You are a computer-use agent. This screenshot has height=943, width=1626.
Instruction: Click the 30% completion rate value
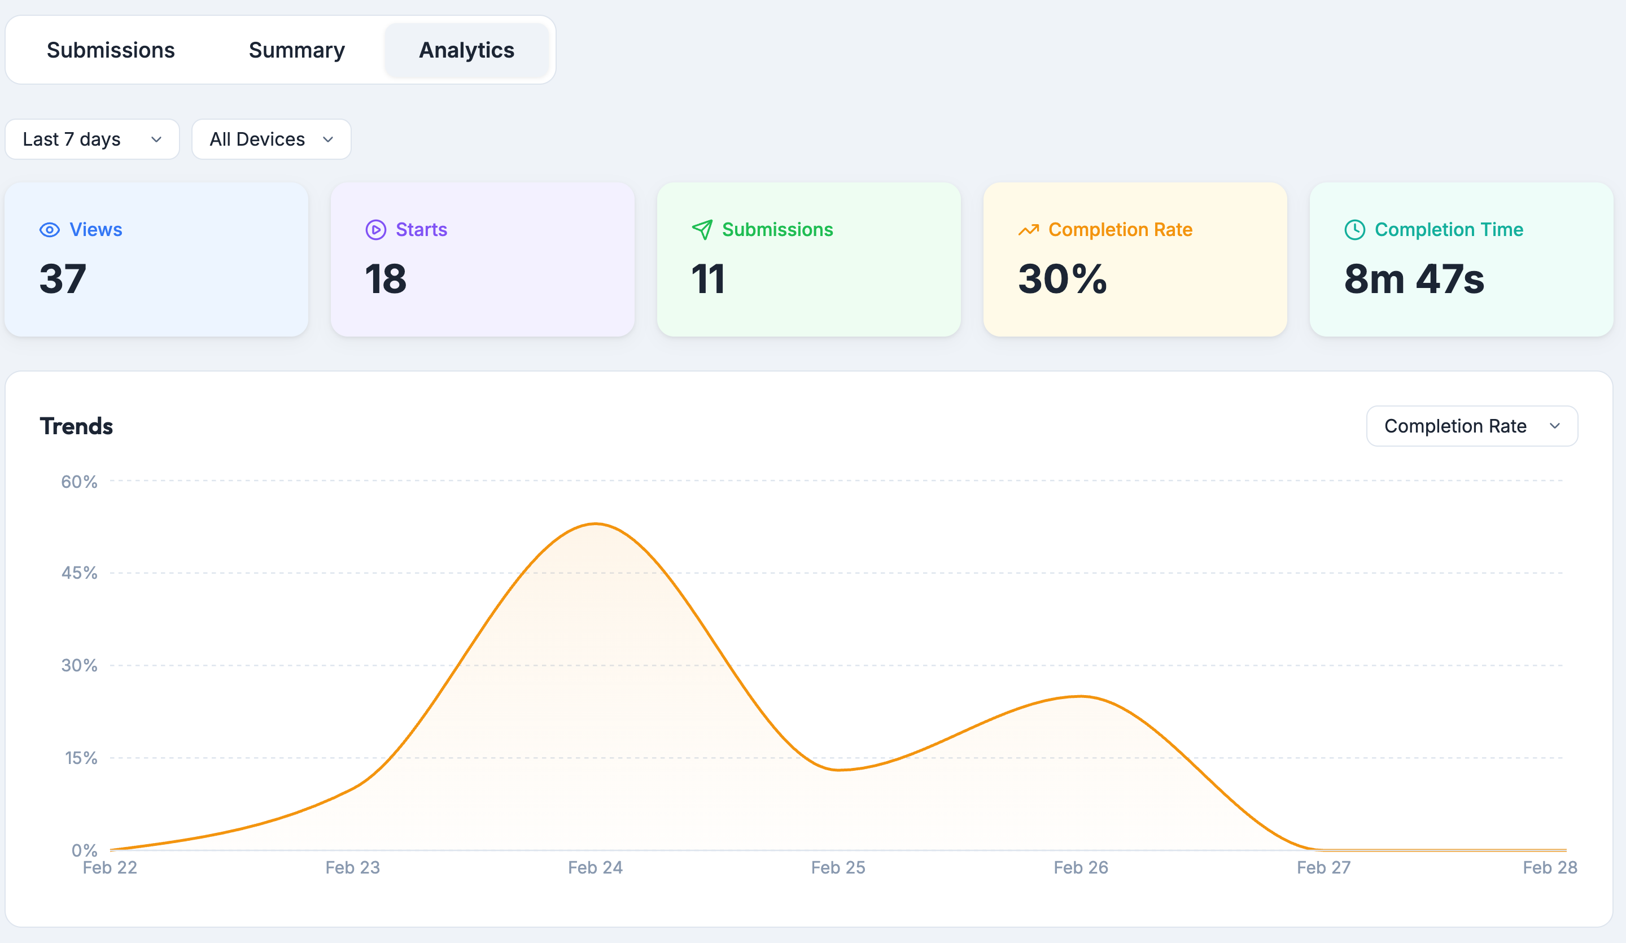tap(1062, 280)
